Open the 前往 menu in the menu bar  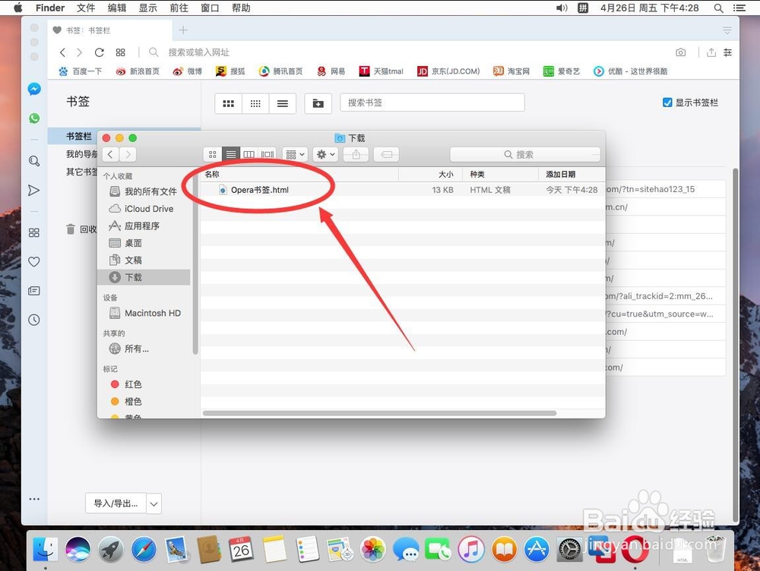tap(179, 8)
